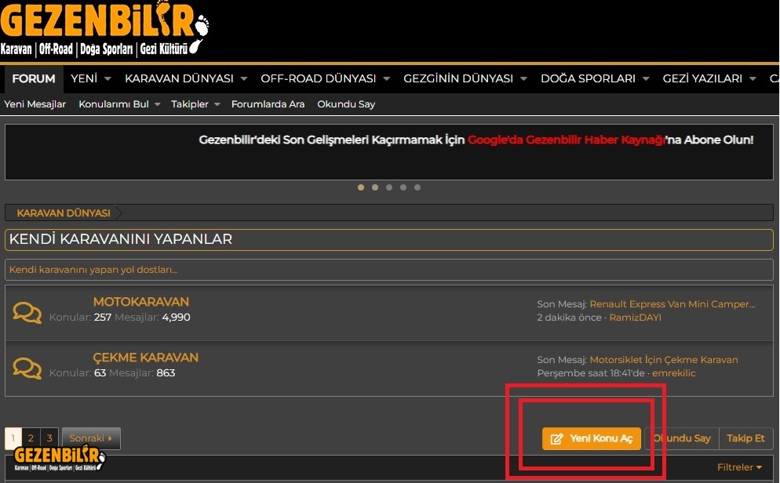The image size is (780, 483).
Task: Click Takip Et button
Action: pyautogui.click(x=745, y=438)
